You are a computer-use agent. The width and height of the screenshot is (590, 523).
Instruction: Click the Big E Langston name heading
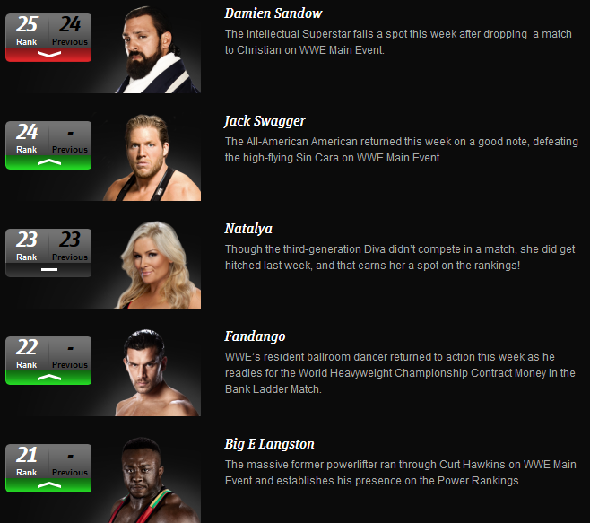[269, 444]
